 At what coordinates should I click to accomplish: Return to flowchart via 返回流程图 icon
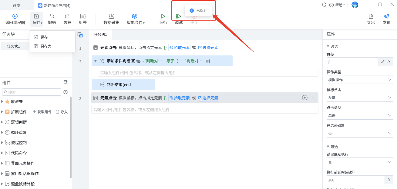point(15,16)
